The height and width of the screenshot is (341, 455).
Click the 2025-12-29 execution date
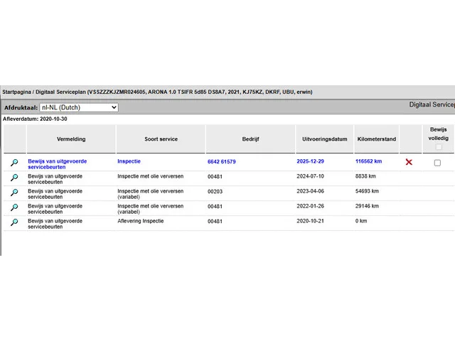pos(311,162)
